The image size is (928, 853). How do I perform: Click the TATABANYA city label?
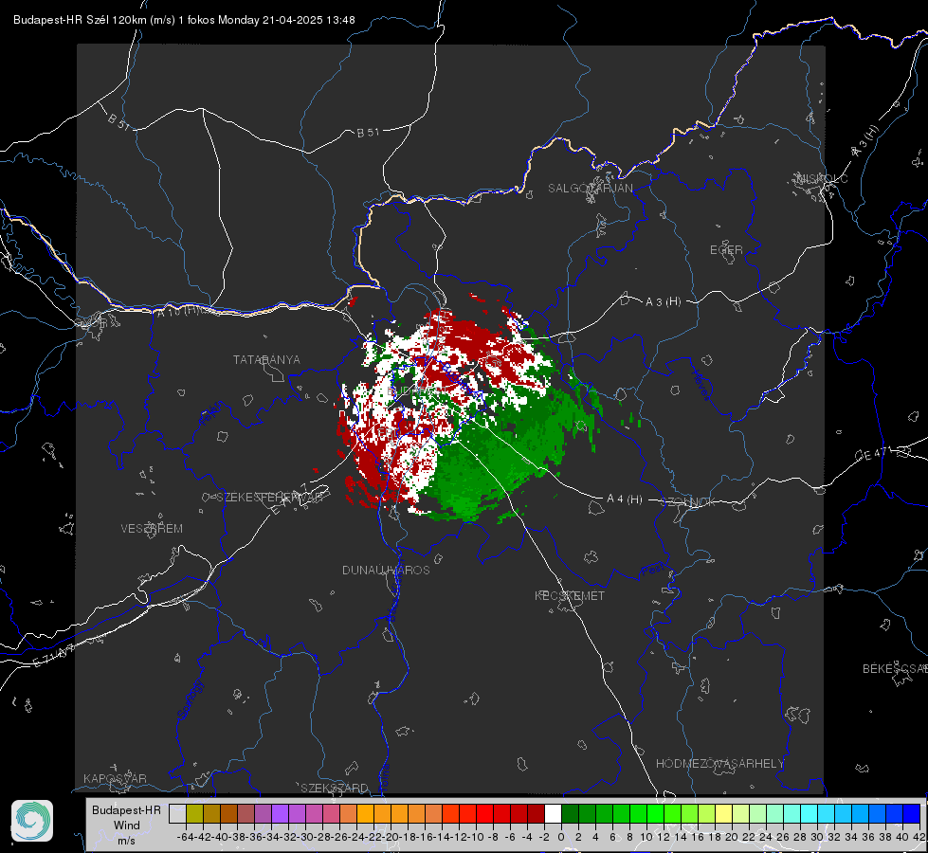tap(266, 359)
